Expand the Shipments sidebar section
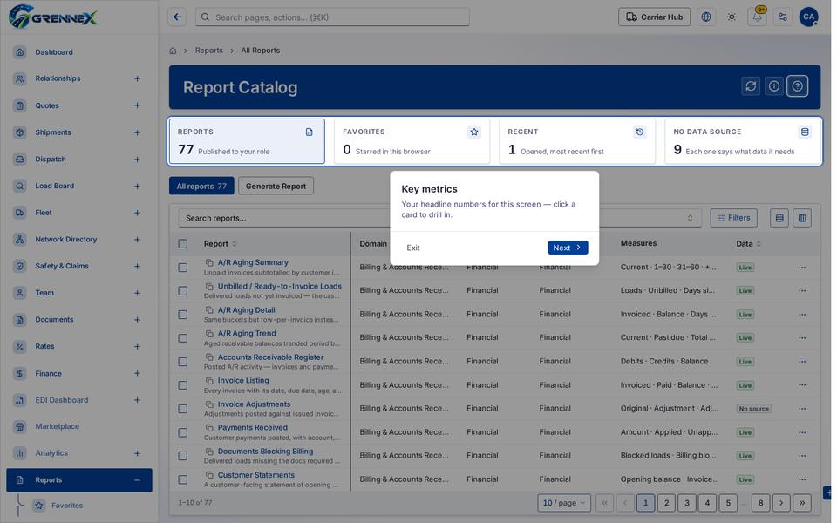Viewport: 837px width, 523px height. [x=137, y=132]
